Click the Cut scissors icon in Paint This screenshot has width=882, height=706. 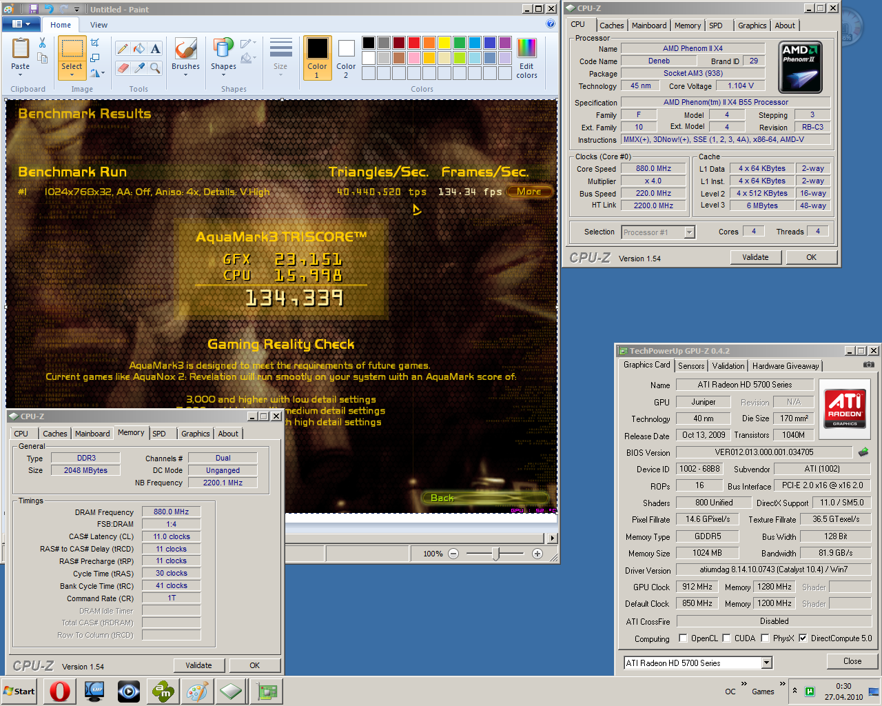[42, 43]
